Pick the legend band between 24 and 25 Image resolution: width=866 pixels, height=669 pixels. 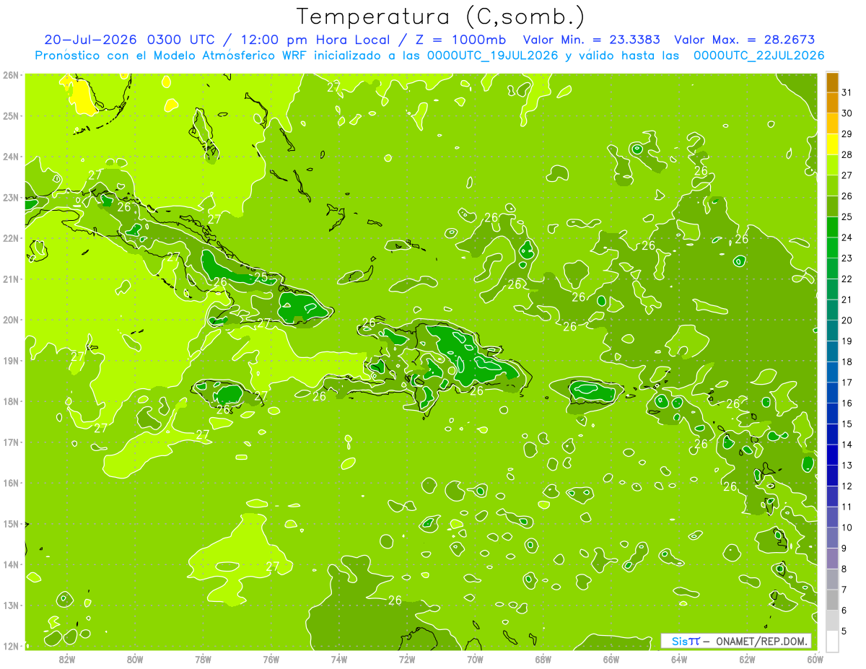coord(832,227)
